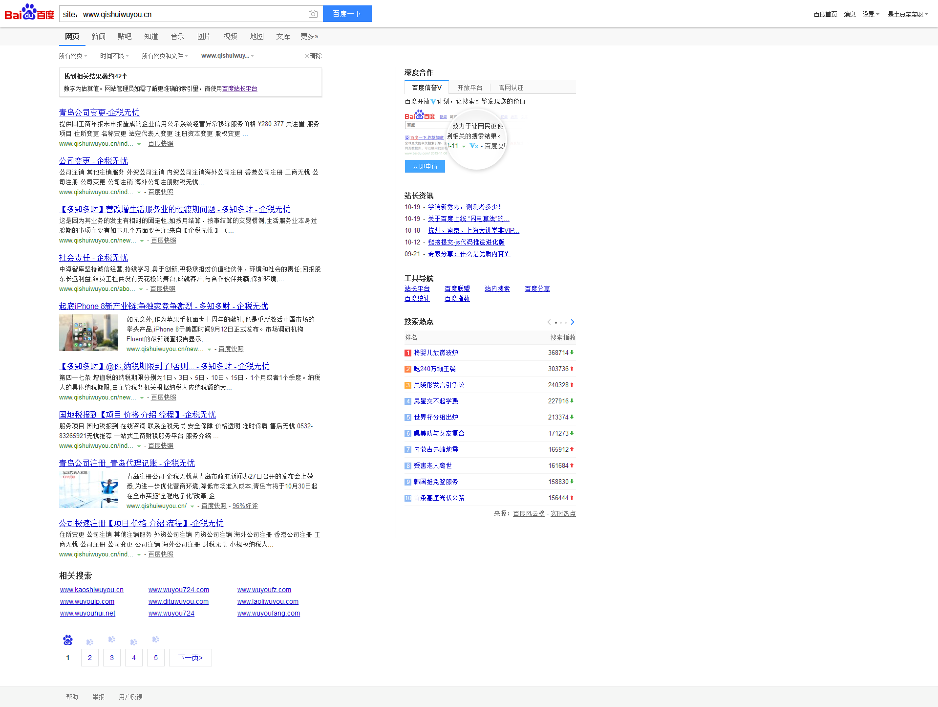
Task: Open 实时热点 link
Action: click(563, 514)
